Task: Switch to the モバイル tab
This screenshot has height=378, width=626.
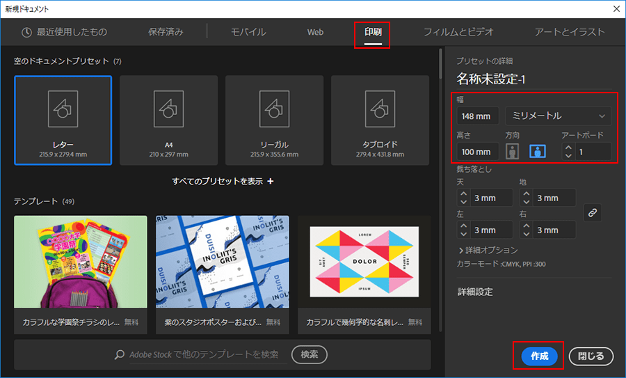Action: pyautogui.click(x=248, y=32)
